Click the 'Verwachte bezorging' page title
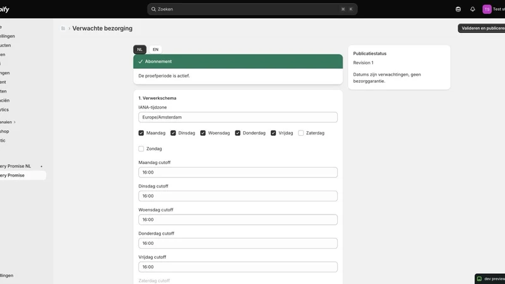The width and height of the screenshot is (505, 284). click(102, 28)
